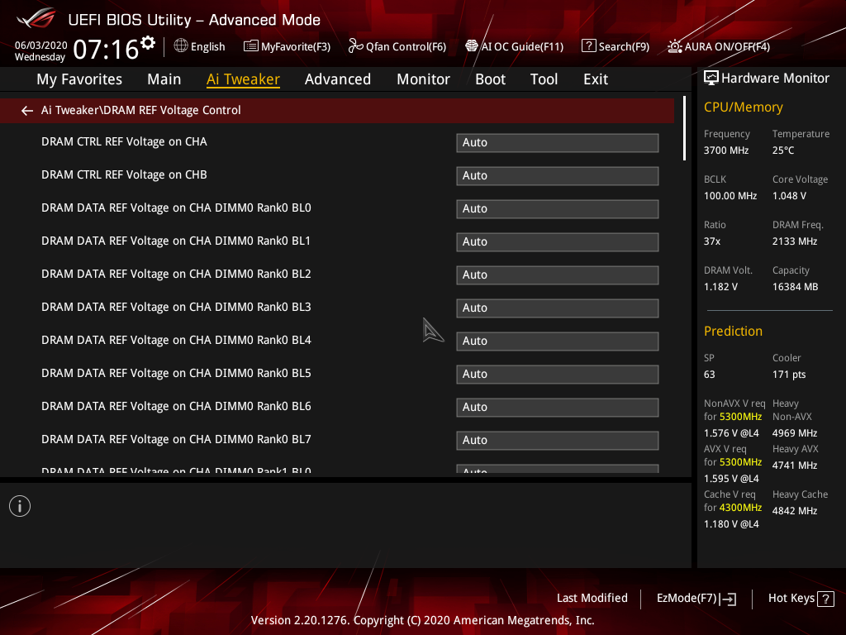Click the Hardware Monitor panel icon
This screenshot has width=846, height=635.
click(x=712, y=77)
